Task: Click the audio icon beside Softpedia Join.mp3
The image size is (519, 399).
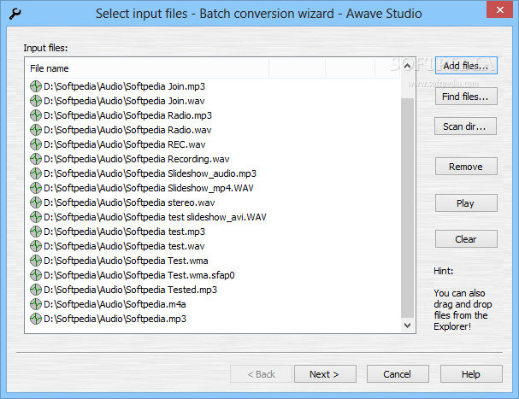Action: click(35, 86)
